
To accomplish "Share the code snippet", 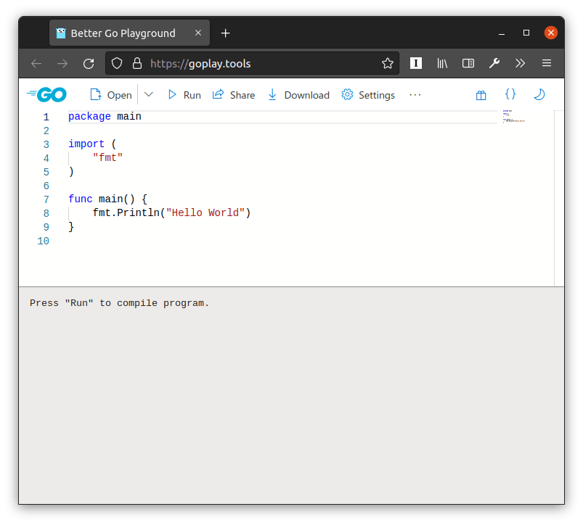I will tap(234, 95).
